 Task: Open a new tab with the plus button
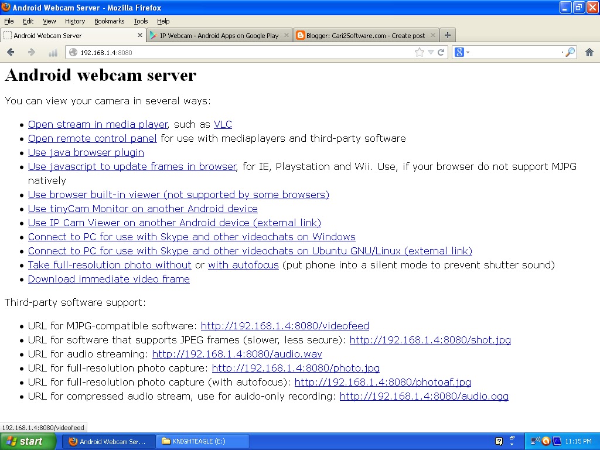447,35
